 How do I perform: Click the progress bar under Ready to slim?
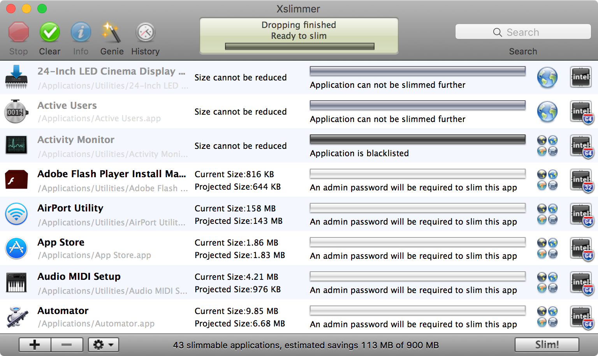tap(299, 47)
